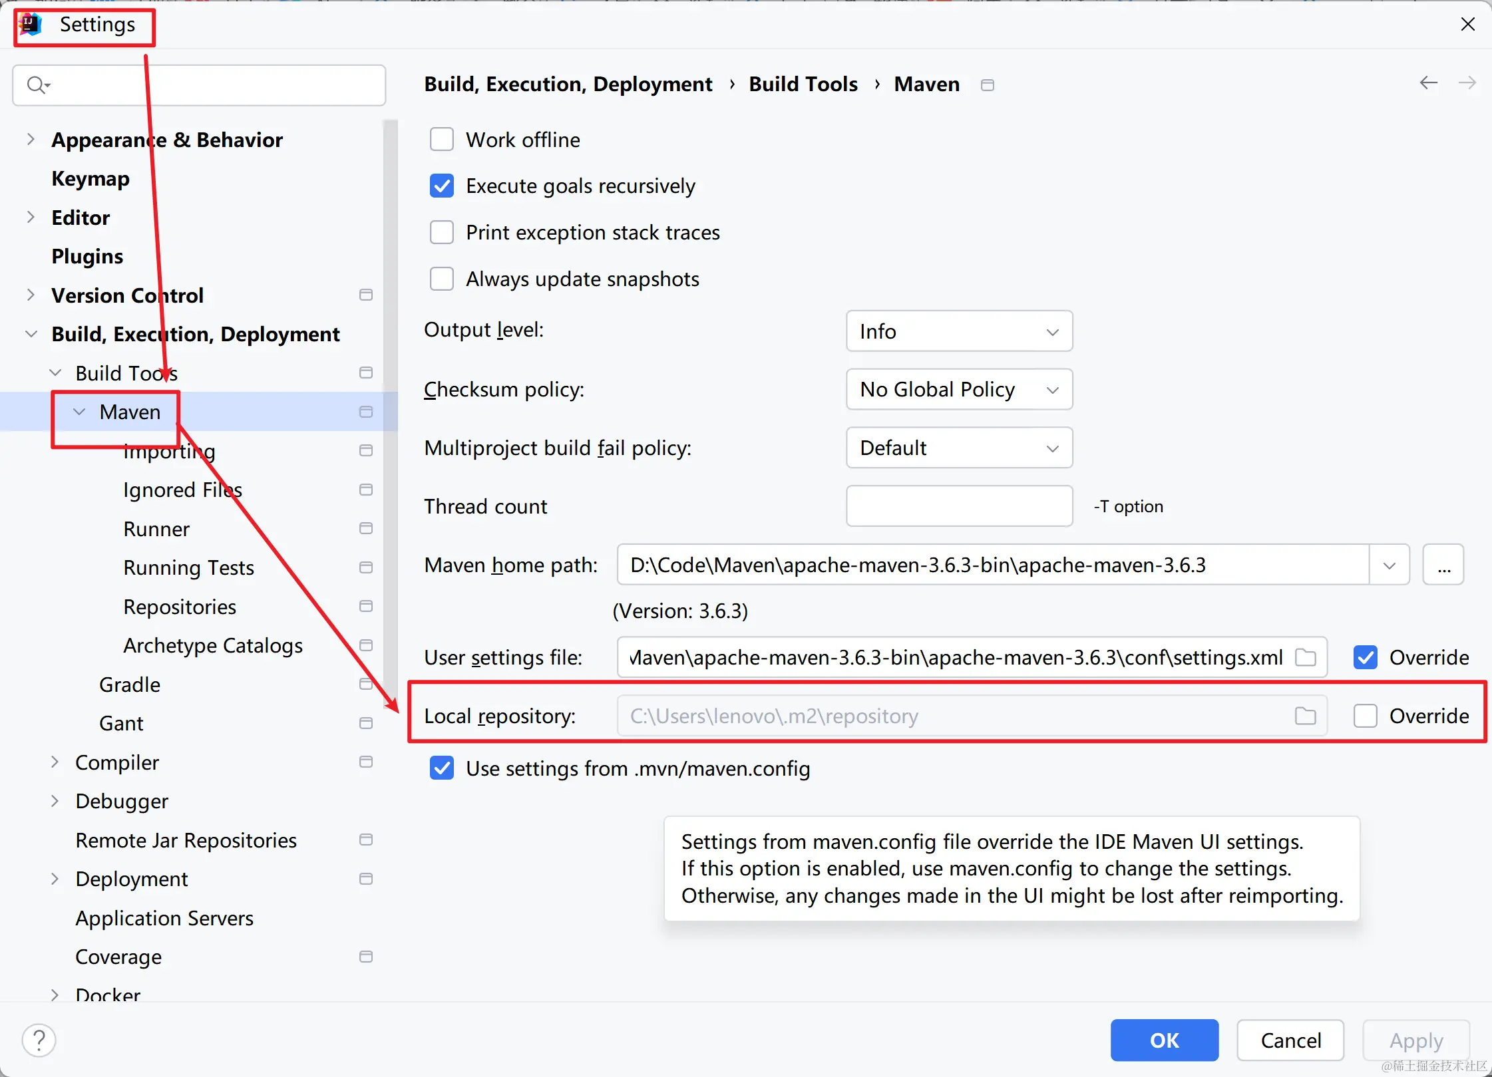Select Repositories under Maven

(180, 607)
